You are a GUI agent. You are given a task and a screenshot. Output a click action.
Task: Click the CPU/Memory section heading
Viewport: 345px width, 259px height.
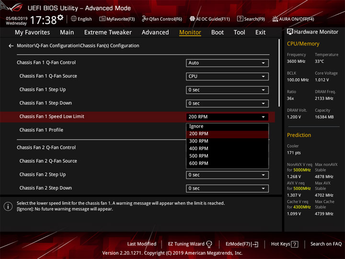point(303,44)
